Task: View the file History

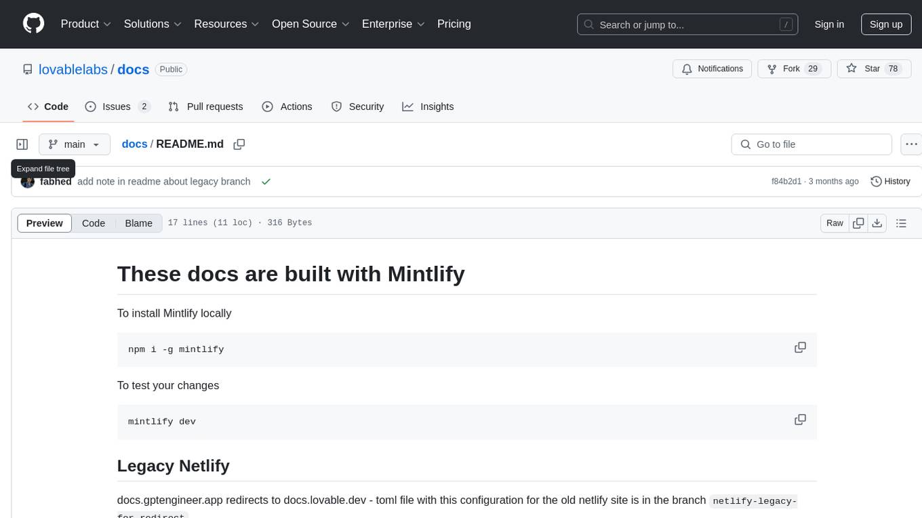Action: tap(890, 182)
